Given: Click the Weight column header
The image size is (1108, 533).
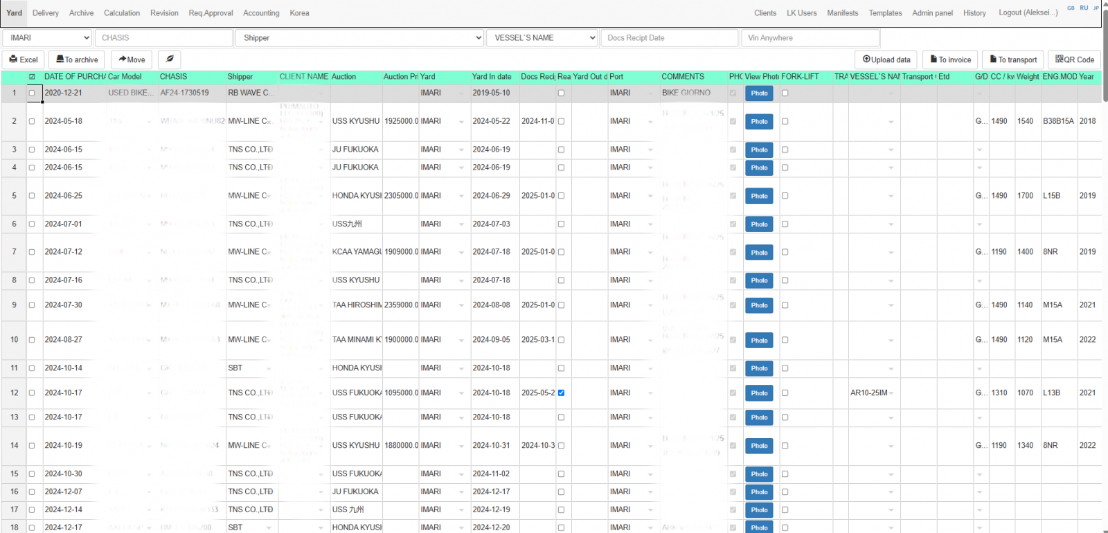Looking at the screenshot, I should tap(1028, 77).
